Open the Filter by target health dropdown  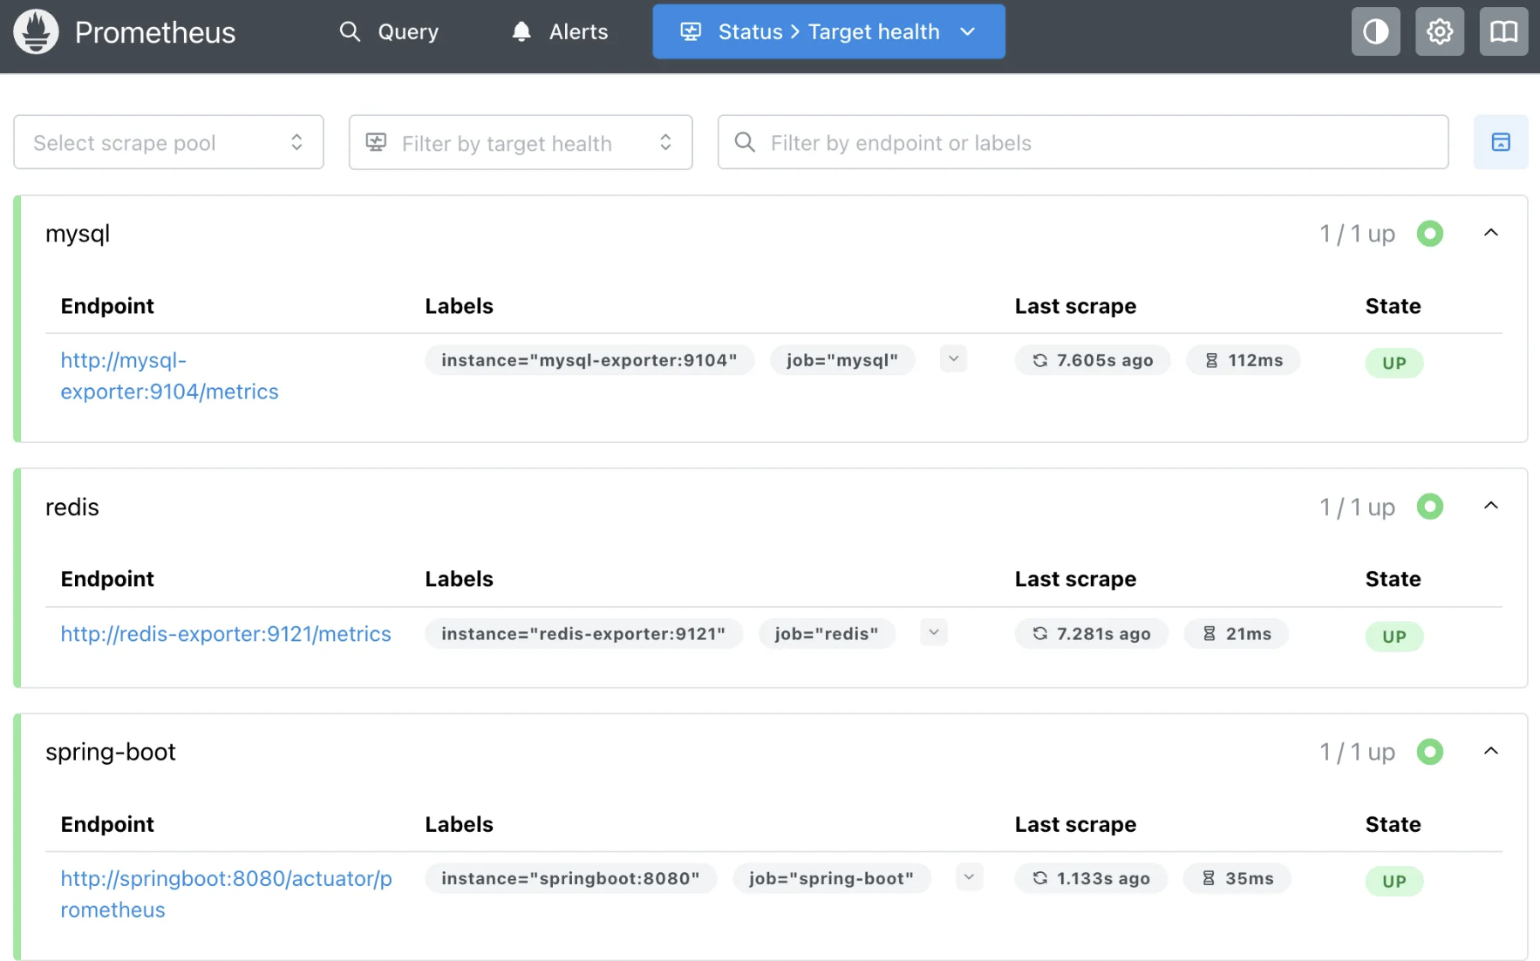click(x=520, y=142)
